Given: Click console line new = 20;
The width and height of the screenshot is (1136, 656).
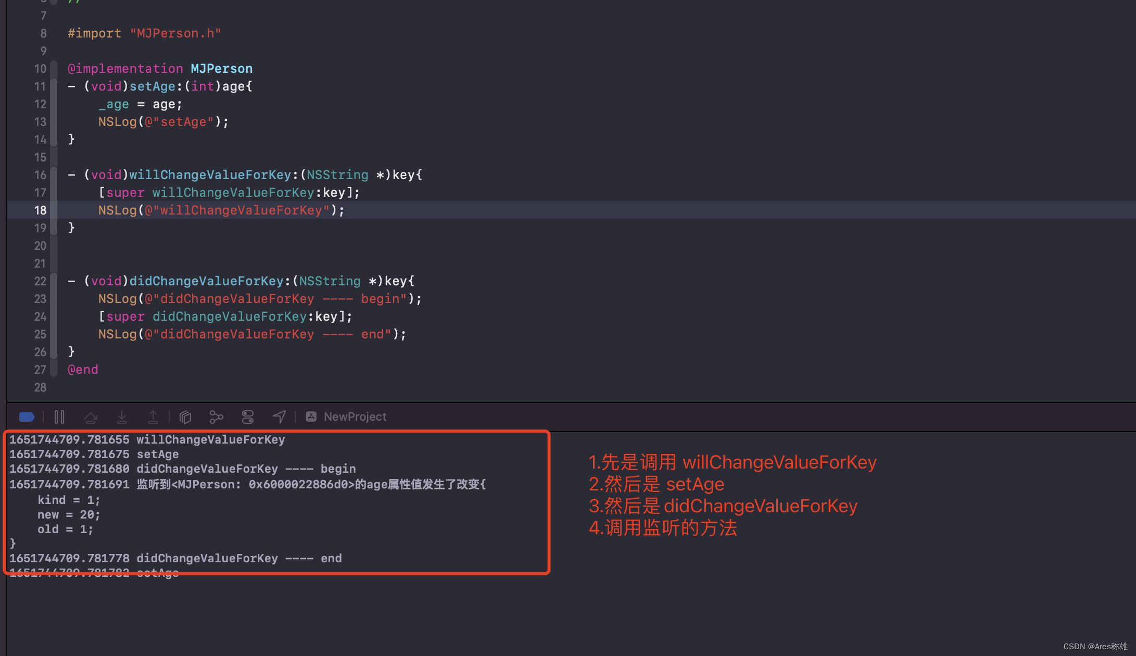Looking at the screenshot, I should coord(69,515).
